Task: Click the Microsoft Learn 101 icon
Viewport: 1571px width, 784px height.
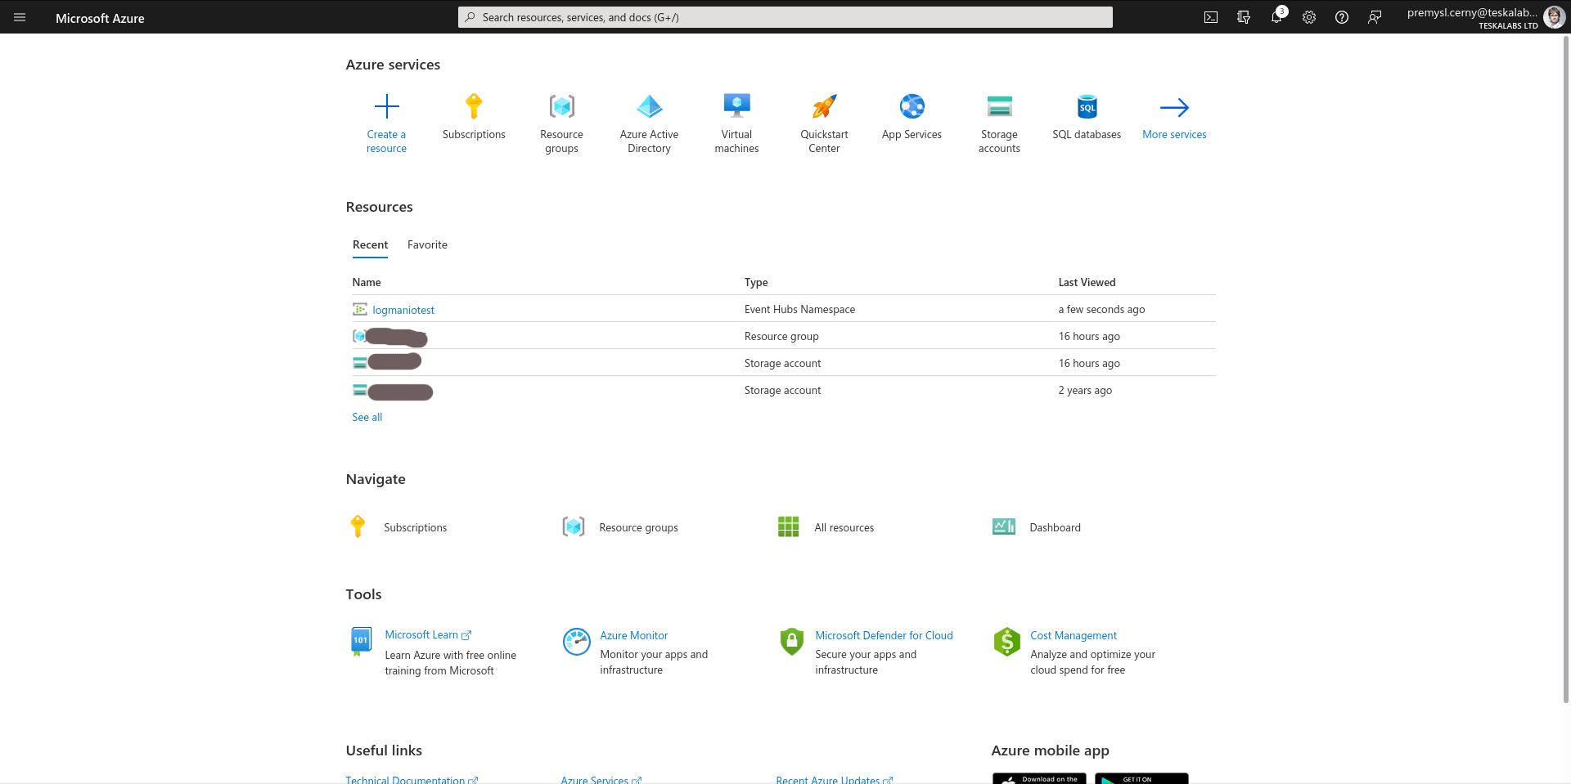Action: 360,642
